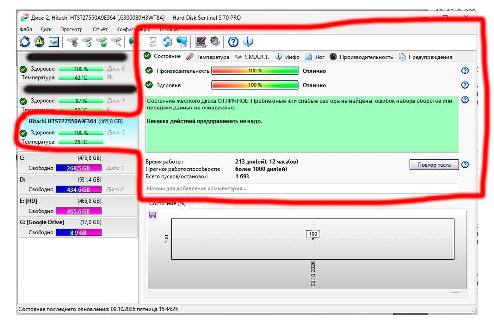This screenshot has width=494, height=327.
Task: Select the Hitachi HTS727550A9E364 disk entry
Action: (78, 131)
